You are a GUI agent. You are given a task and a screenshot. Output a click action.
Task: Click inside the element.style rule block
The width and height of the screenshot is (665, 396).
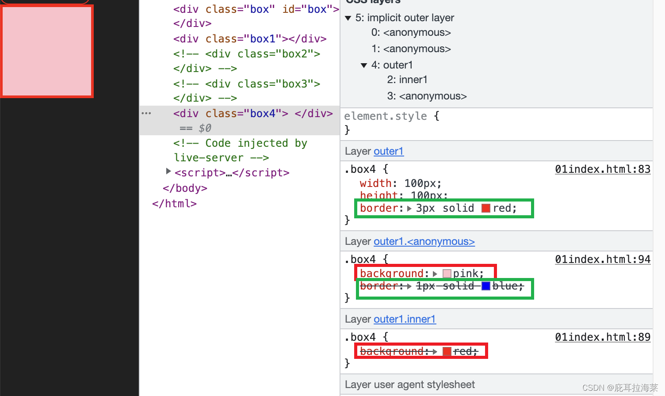pyautogui.click(x=497, y=123)
